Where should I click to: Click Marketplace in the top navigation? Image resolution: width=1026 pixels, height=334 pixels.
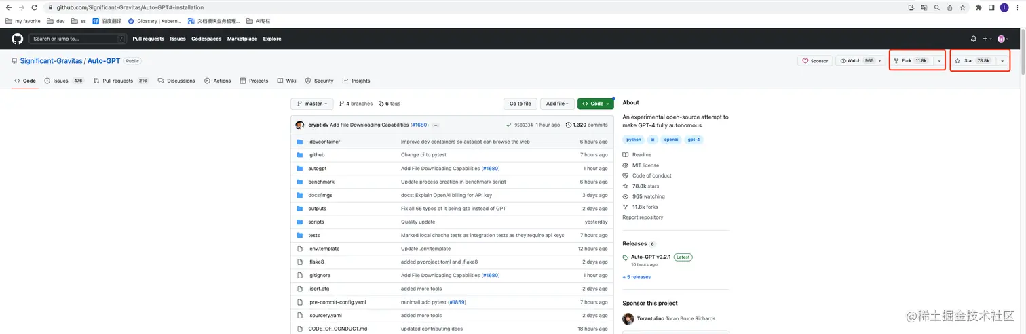click(x=242, y=39)
